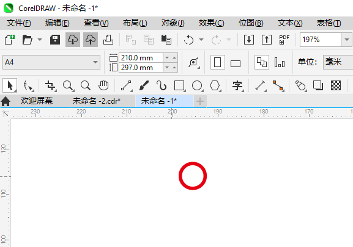The width and height of the screenshot is (353, 247).
Task: Select the Pan hand tool
Action: (x=103, y=85)
